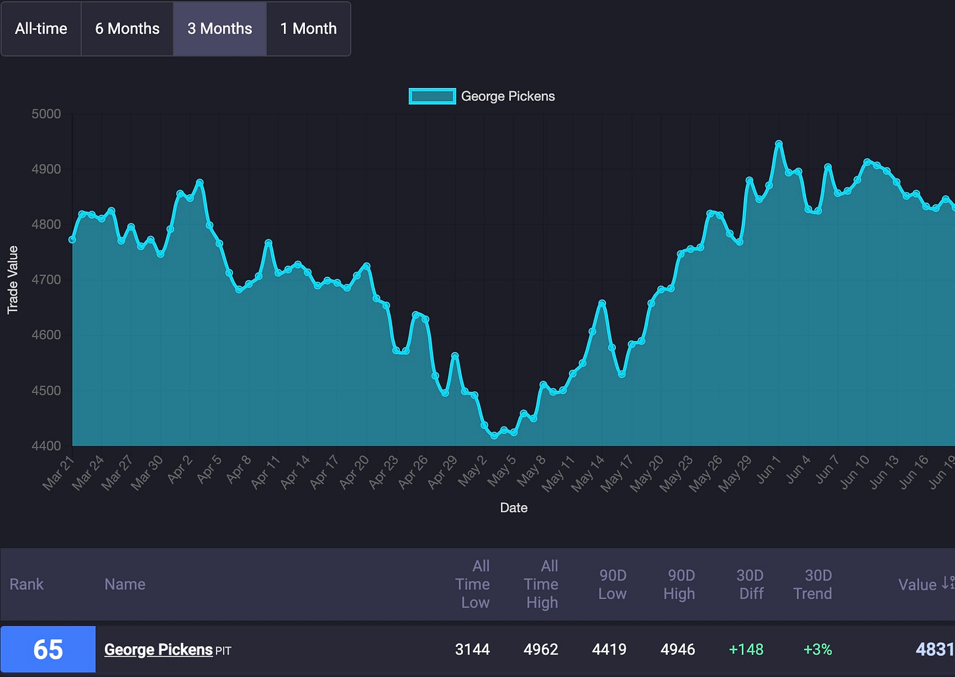Click the all-time high value 4962
The width and height of the screenshot is (955, 677).
tap(541, 649)
